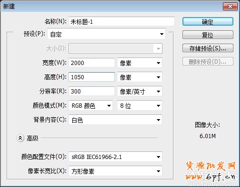Click the 宽度 width field showing 2000

click(92, 63)
